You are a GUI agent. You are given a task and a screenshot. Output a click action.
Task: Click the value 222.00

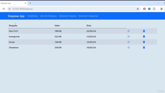(58, 37)
